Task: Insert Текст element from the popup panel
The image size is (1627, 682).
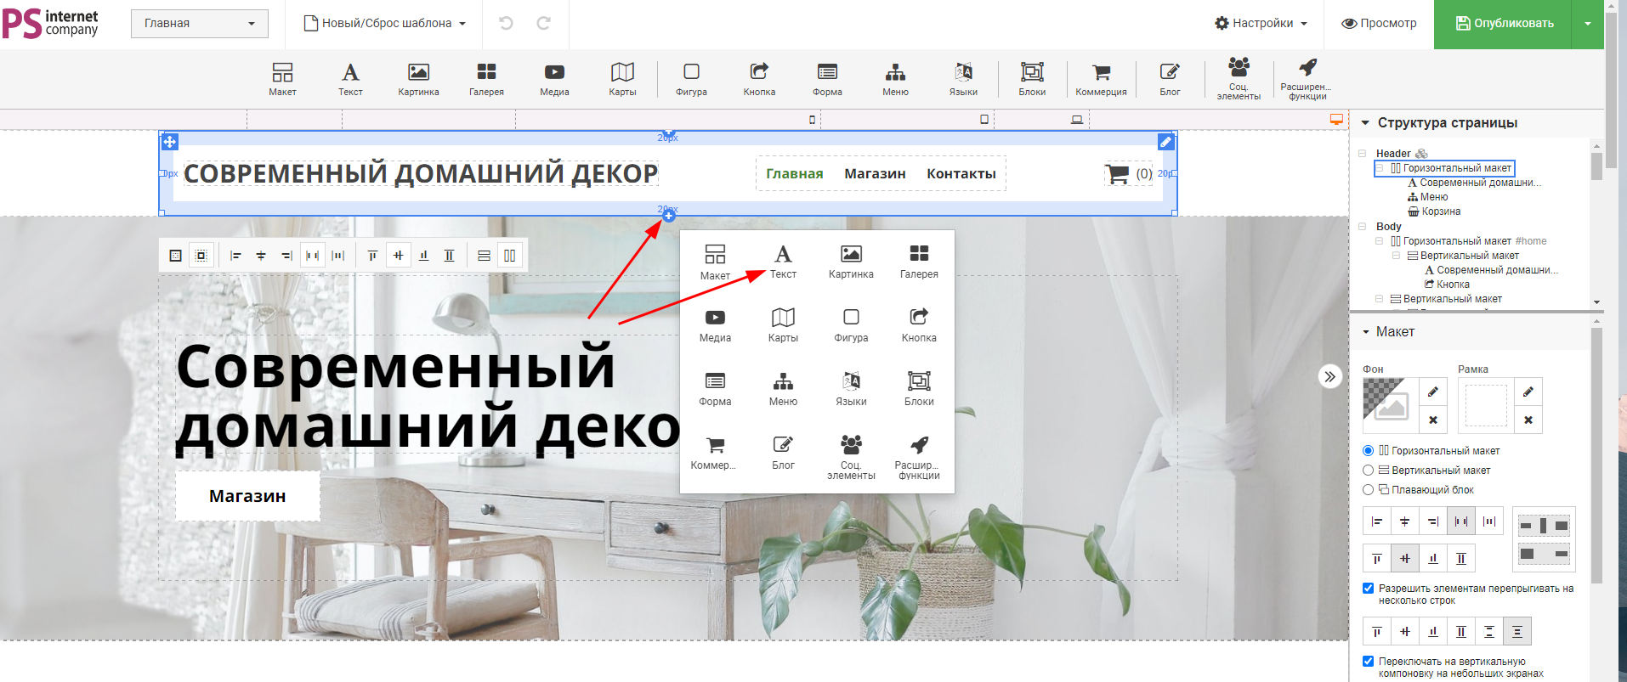Action: [783, 261]
